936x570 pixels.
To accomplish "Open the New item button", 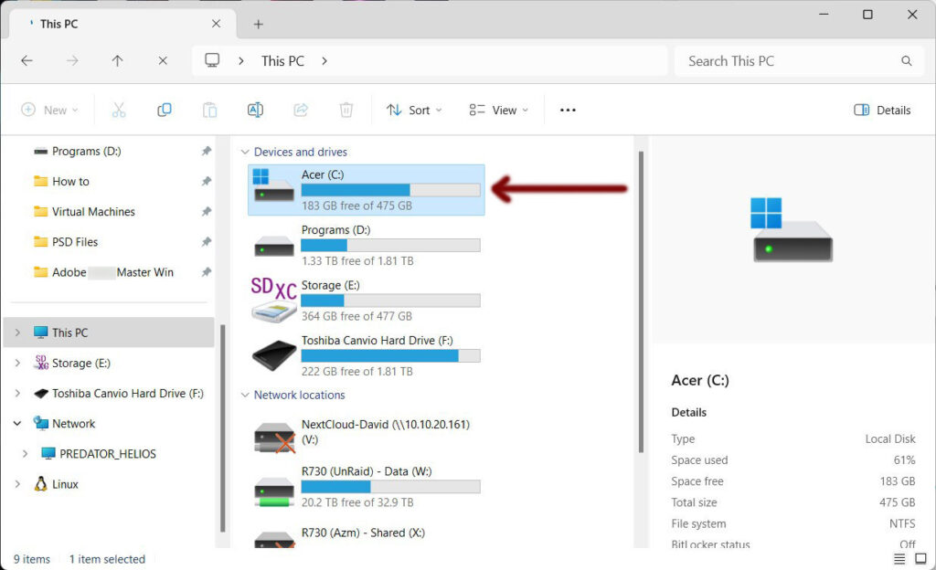I will (x=49, y=110).
